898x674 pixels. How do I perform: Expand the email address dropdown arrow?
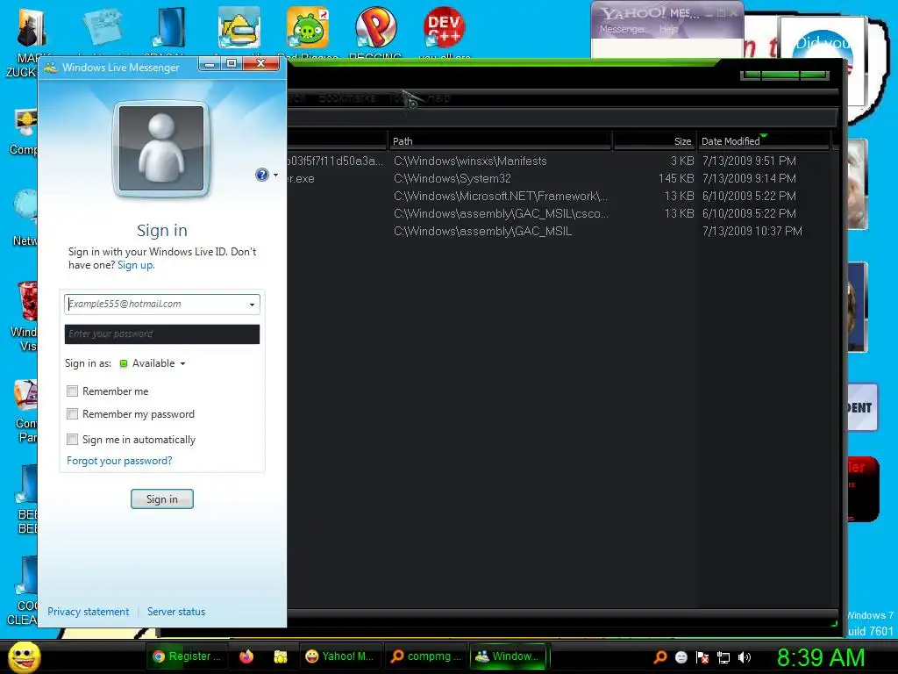pos(252,305)
